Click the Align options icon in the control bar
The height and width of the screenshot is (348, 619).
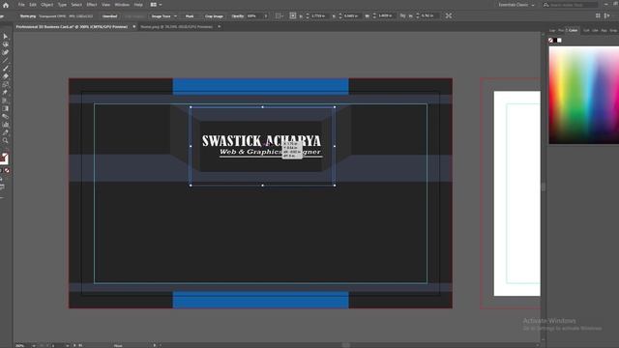coord(280,15)
